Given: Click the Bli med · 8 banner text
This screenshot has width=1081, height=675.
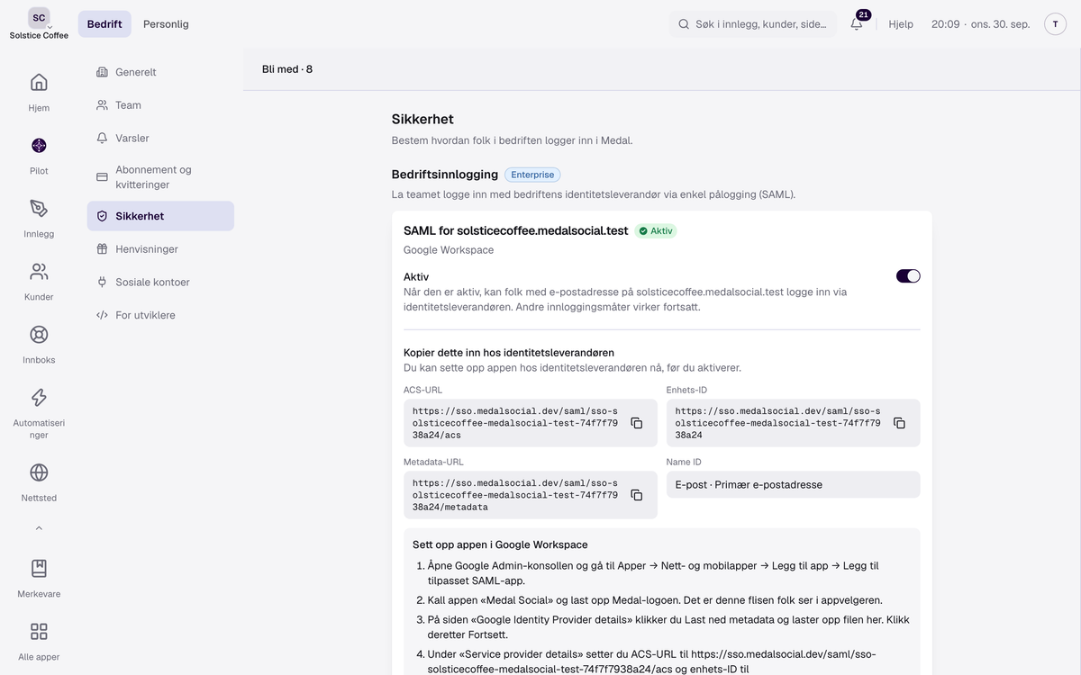Looking at the screenshot, I should 287,69.
